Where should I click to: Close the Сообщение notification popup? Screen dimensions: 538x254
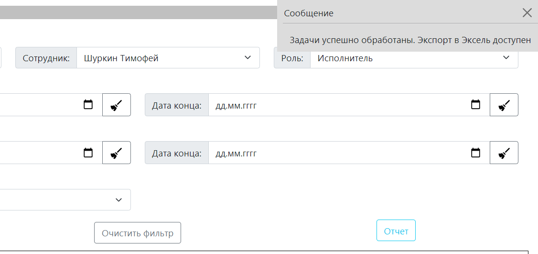(x=527, y=13)
